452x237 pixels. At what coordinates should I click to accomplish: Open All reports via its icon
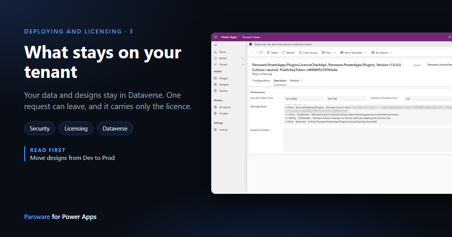(215, 107)
